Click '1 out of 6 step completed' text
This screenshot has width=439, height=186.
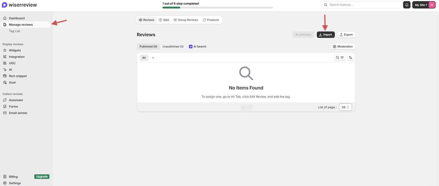180,4
